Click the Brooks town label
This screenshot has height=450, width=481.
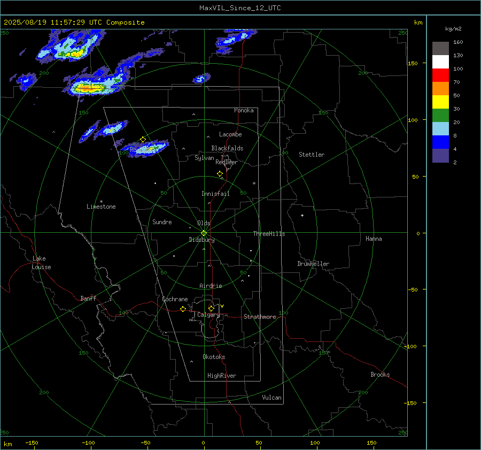[380, 375]
